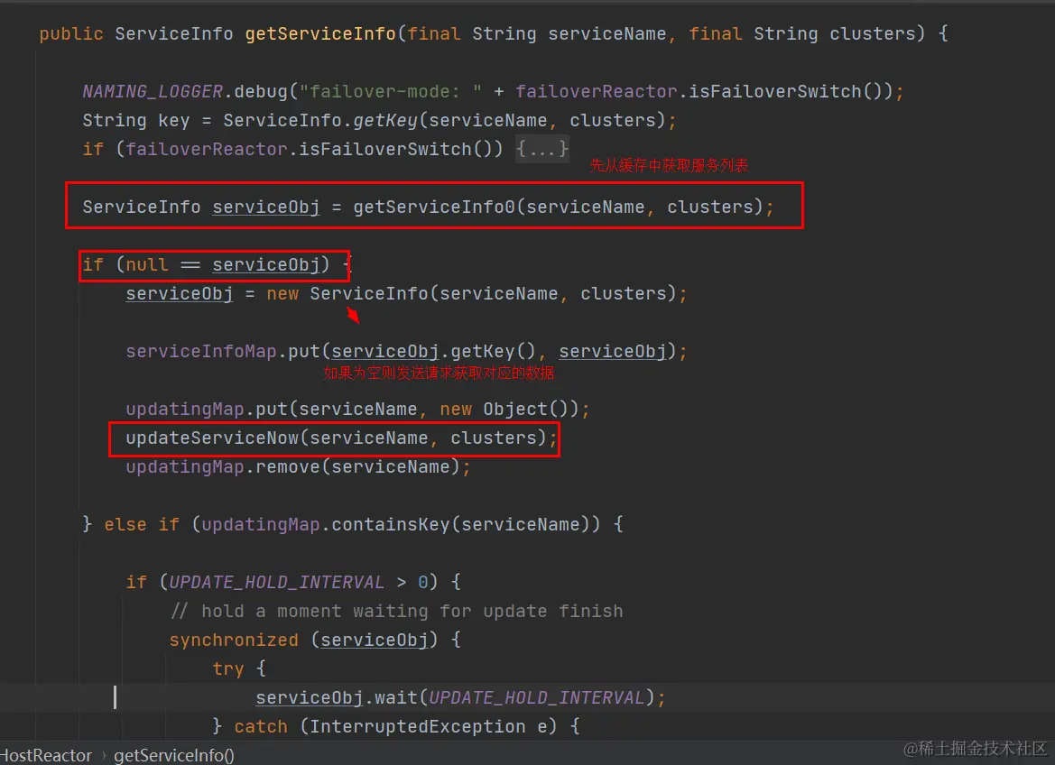Open HostReactor breadcrumb in the bottom bar

click(46, 755)
